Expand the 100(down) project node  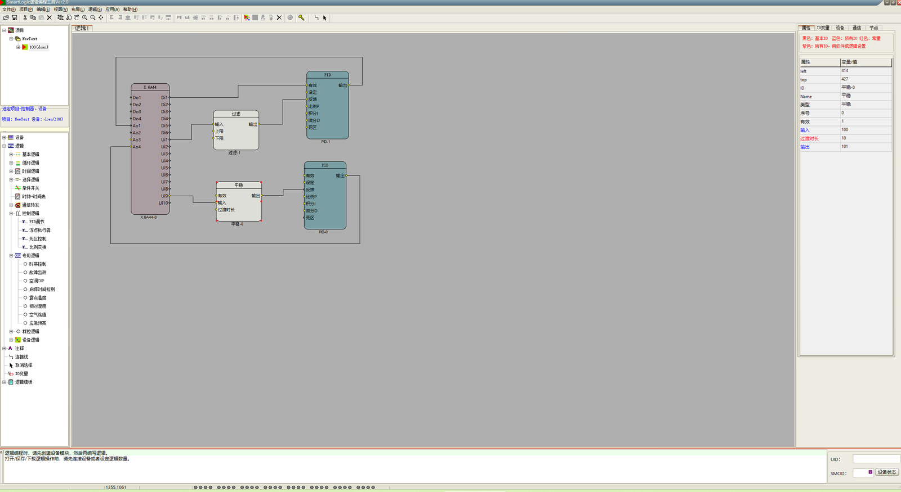(x=18, y=47)
